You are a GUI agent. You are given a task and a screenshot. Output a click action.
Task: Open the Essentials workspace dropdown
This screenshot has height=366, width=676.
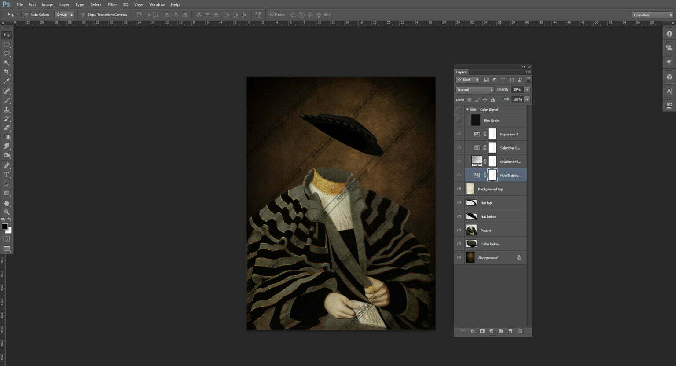coord(652,15)
